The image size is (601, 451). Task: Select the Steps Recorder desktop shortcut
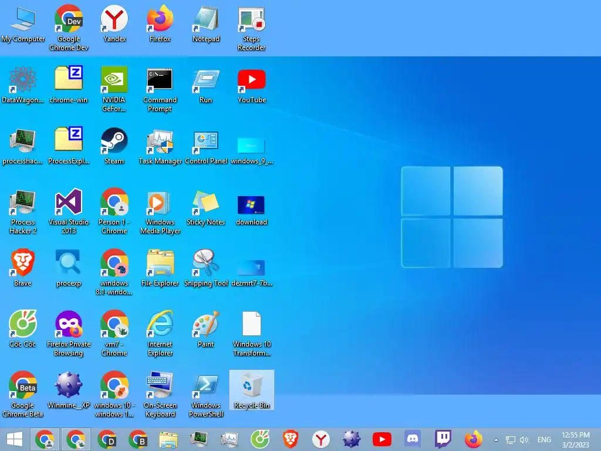pos(251,29)
